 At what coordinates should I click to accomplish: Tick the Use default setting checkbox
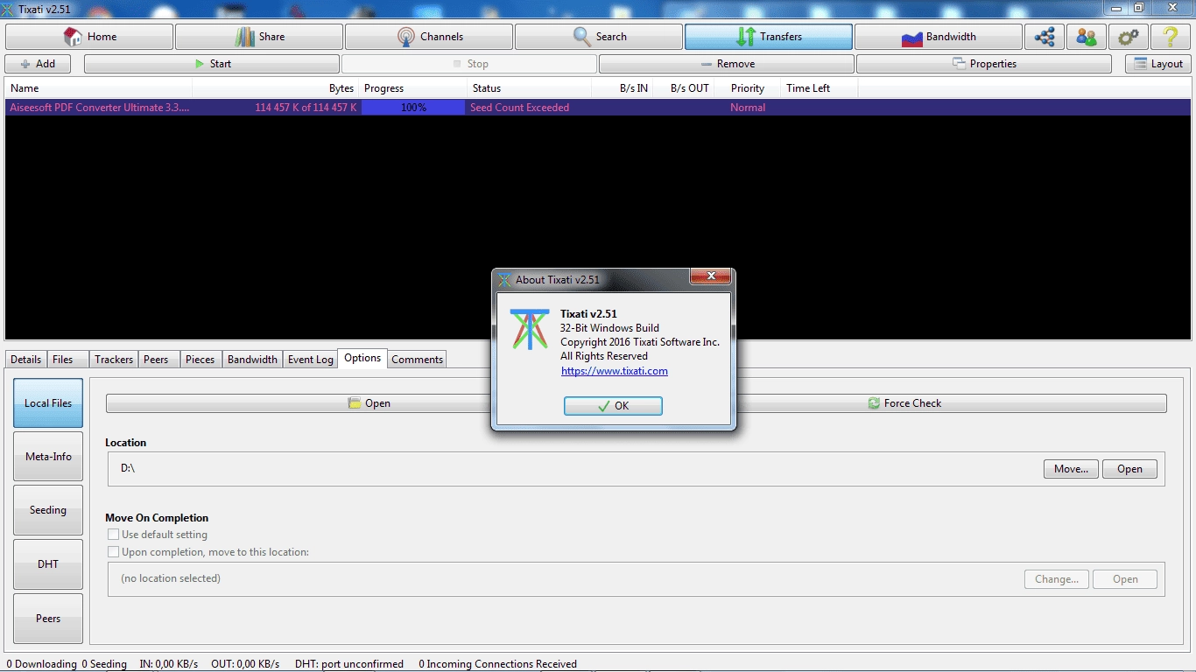coord(113,535)
